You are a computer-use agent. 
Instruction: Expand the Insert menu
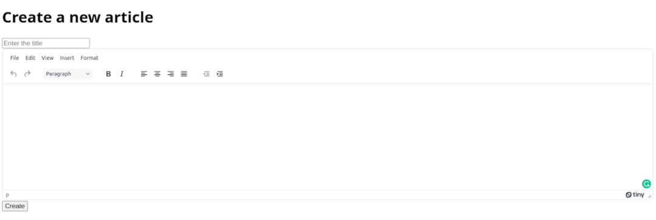(x=67, y=58)
